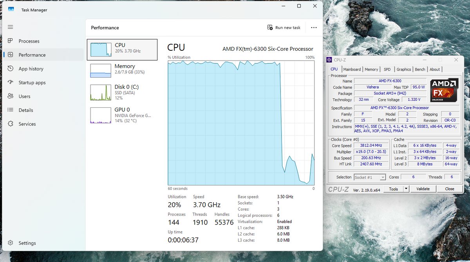Screen dimensions: 470x262
Task: Click the Settings gear icon
Action: (x=11, y=243)
